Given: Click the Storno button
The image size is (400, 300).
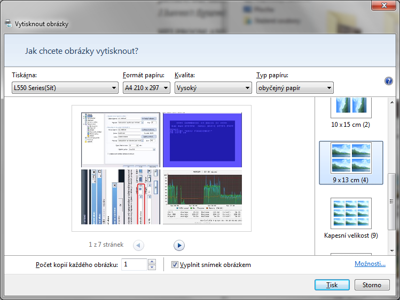Looking at the screenshot, I should (372, 285).
